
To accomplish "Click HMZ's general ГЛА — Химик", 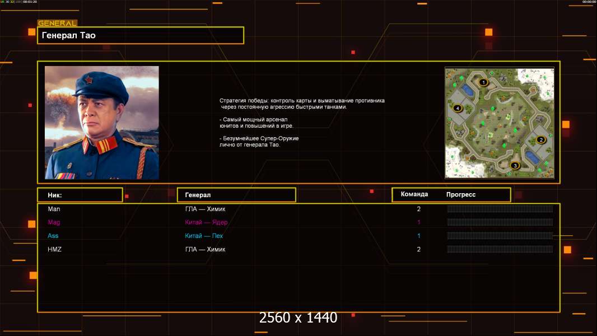I will point(205,249).
